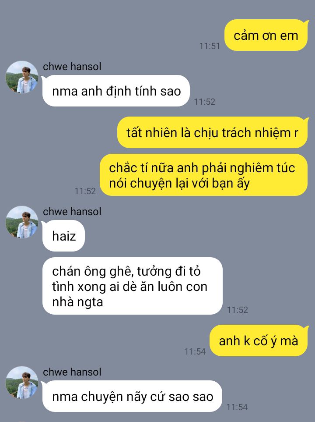
Task: Click the 11:52 timestamp after 'nma anh định tính sao'
Action: 205,102
